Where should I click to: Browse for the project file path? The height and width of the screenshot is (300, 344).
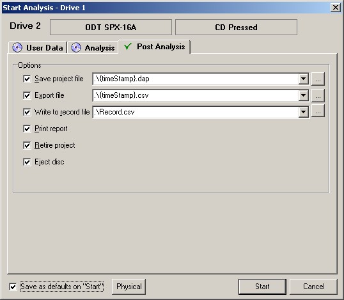point(318,79)
